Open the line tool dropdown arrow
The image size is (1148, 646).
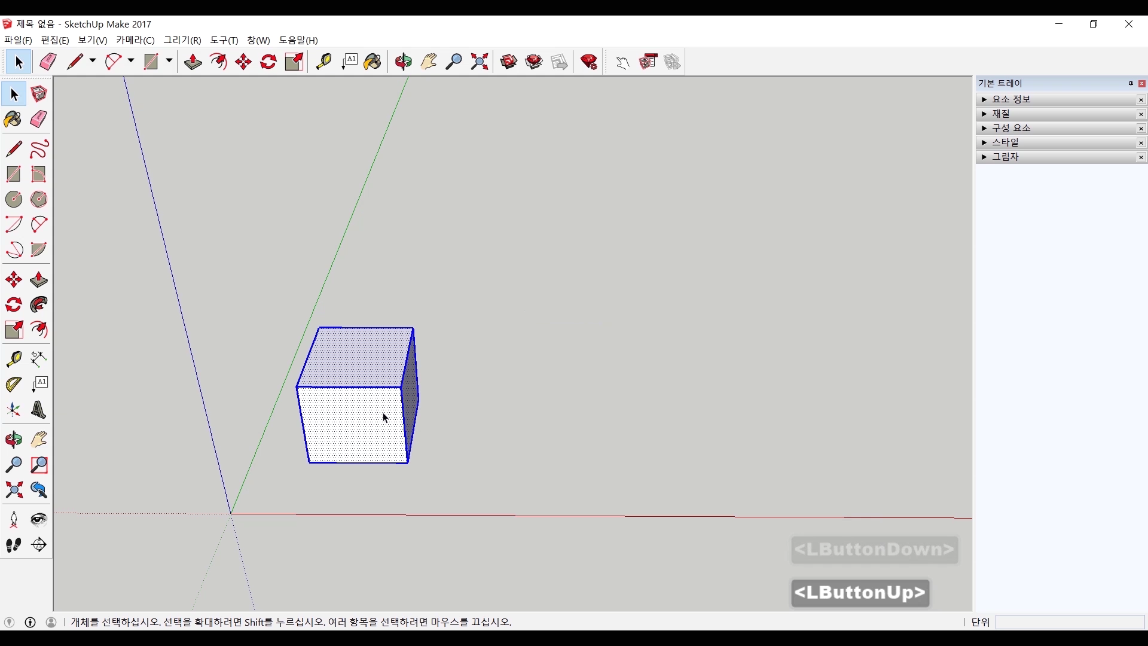93,61
